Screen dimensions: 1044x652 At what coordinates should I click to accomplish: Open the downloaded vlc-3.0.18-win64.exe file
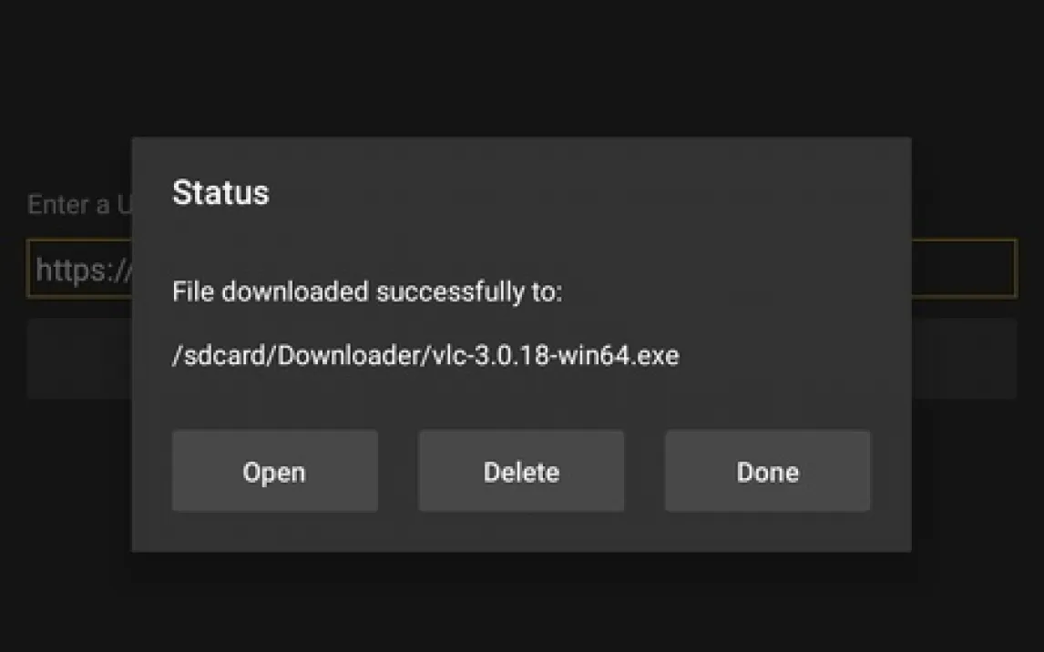[274, 472]
